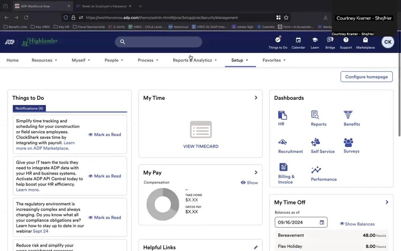
Task: Open the Billing & Invoice dashboard
Action: (x=286, y=174)
